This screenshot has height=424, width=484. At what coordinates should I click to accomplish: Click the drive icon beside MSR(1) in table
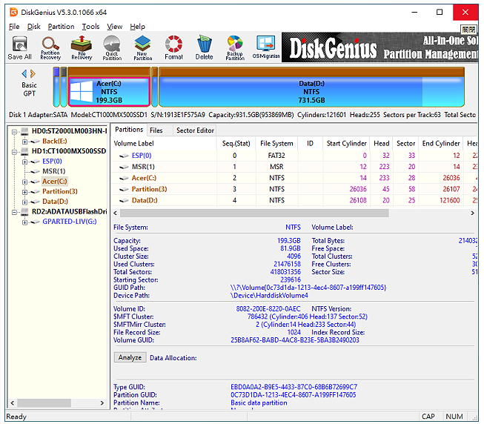124,167
